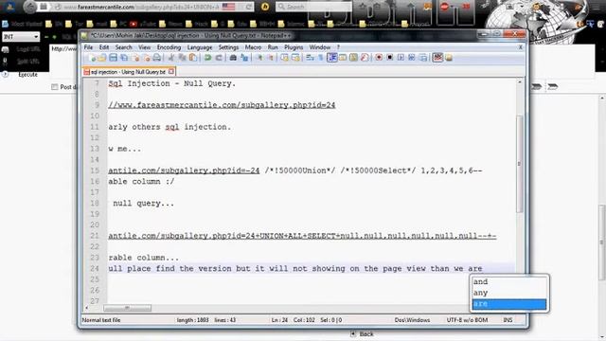Toggle Show All Characters paragraph icon
This screenshot has height=341, width=606.
click(x=321, y=58)
